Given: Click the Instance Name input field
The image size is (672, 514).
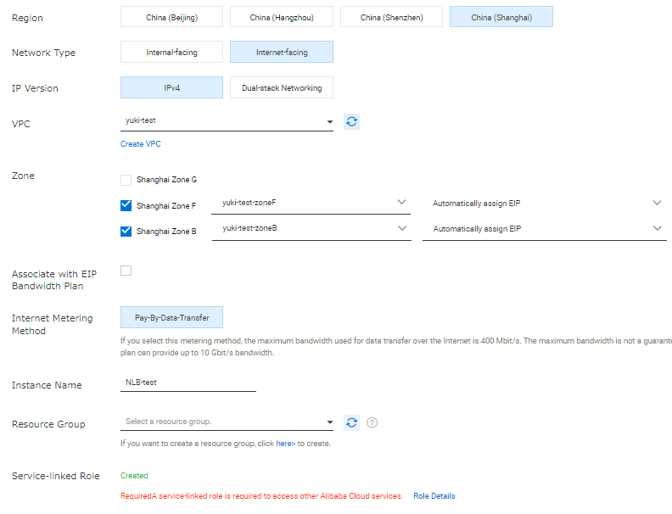Looking at the screenshot, I should (188, 383).
